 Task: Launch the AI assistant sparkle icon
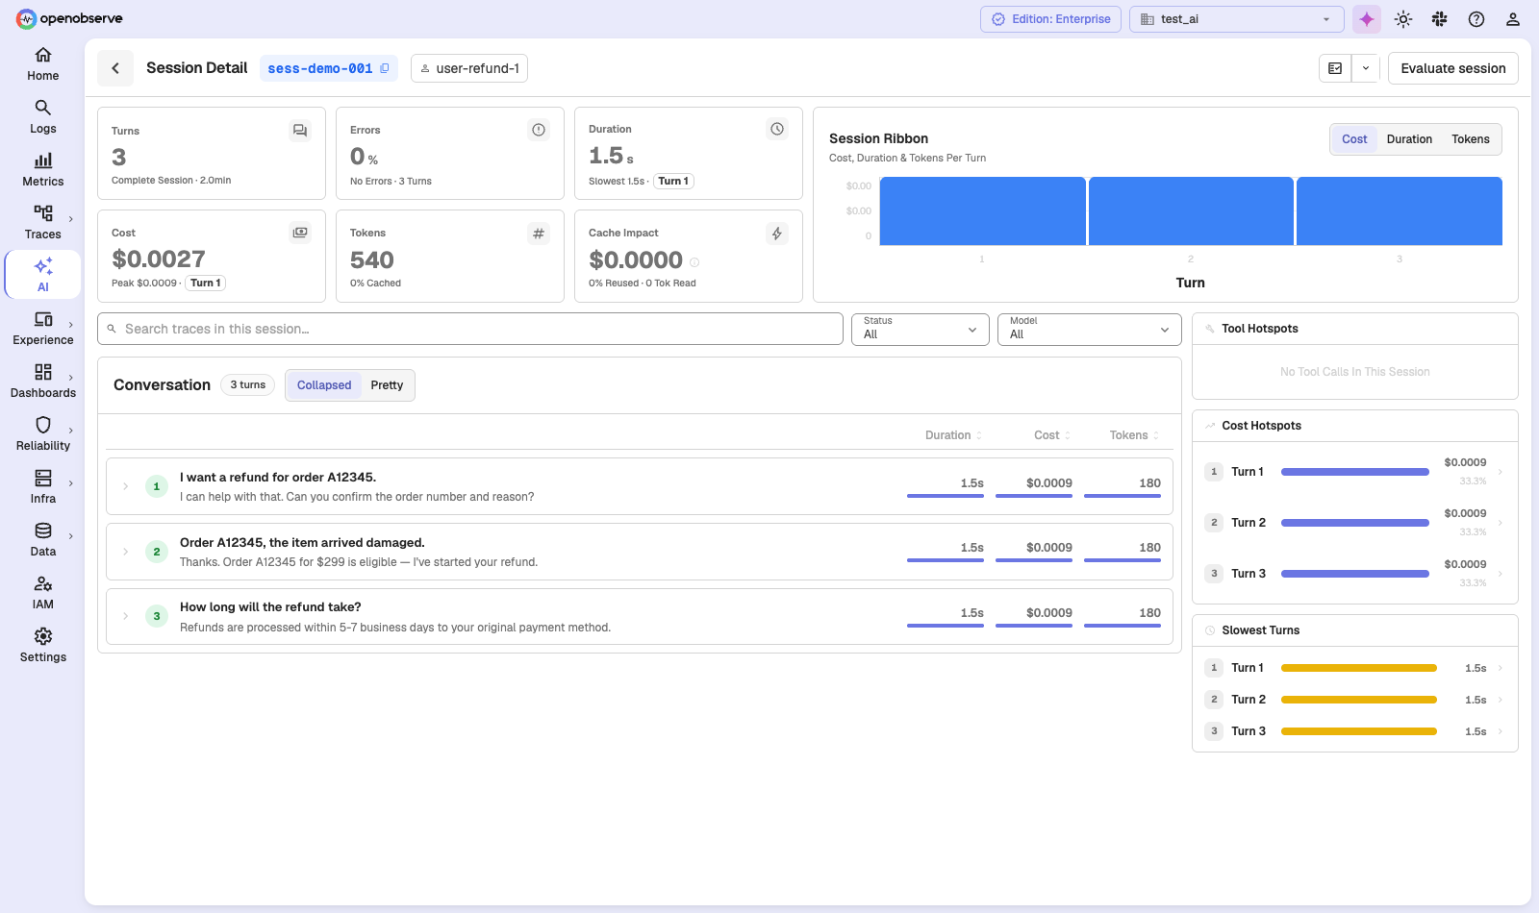[x=1367, y=19]
